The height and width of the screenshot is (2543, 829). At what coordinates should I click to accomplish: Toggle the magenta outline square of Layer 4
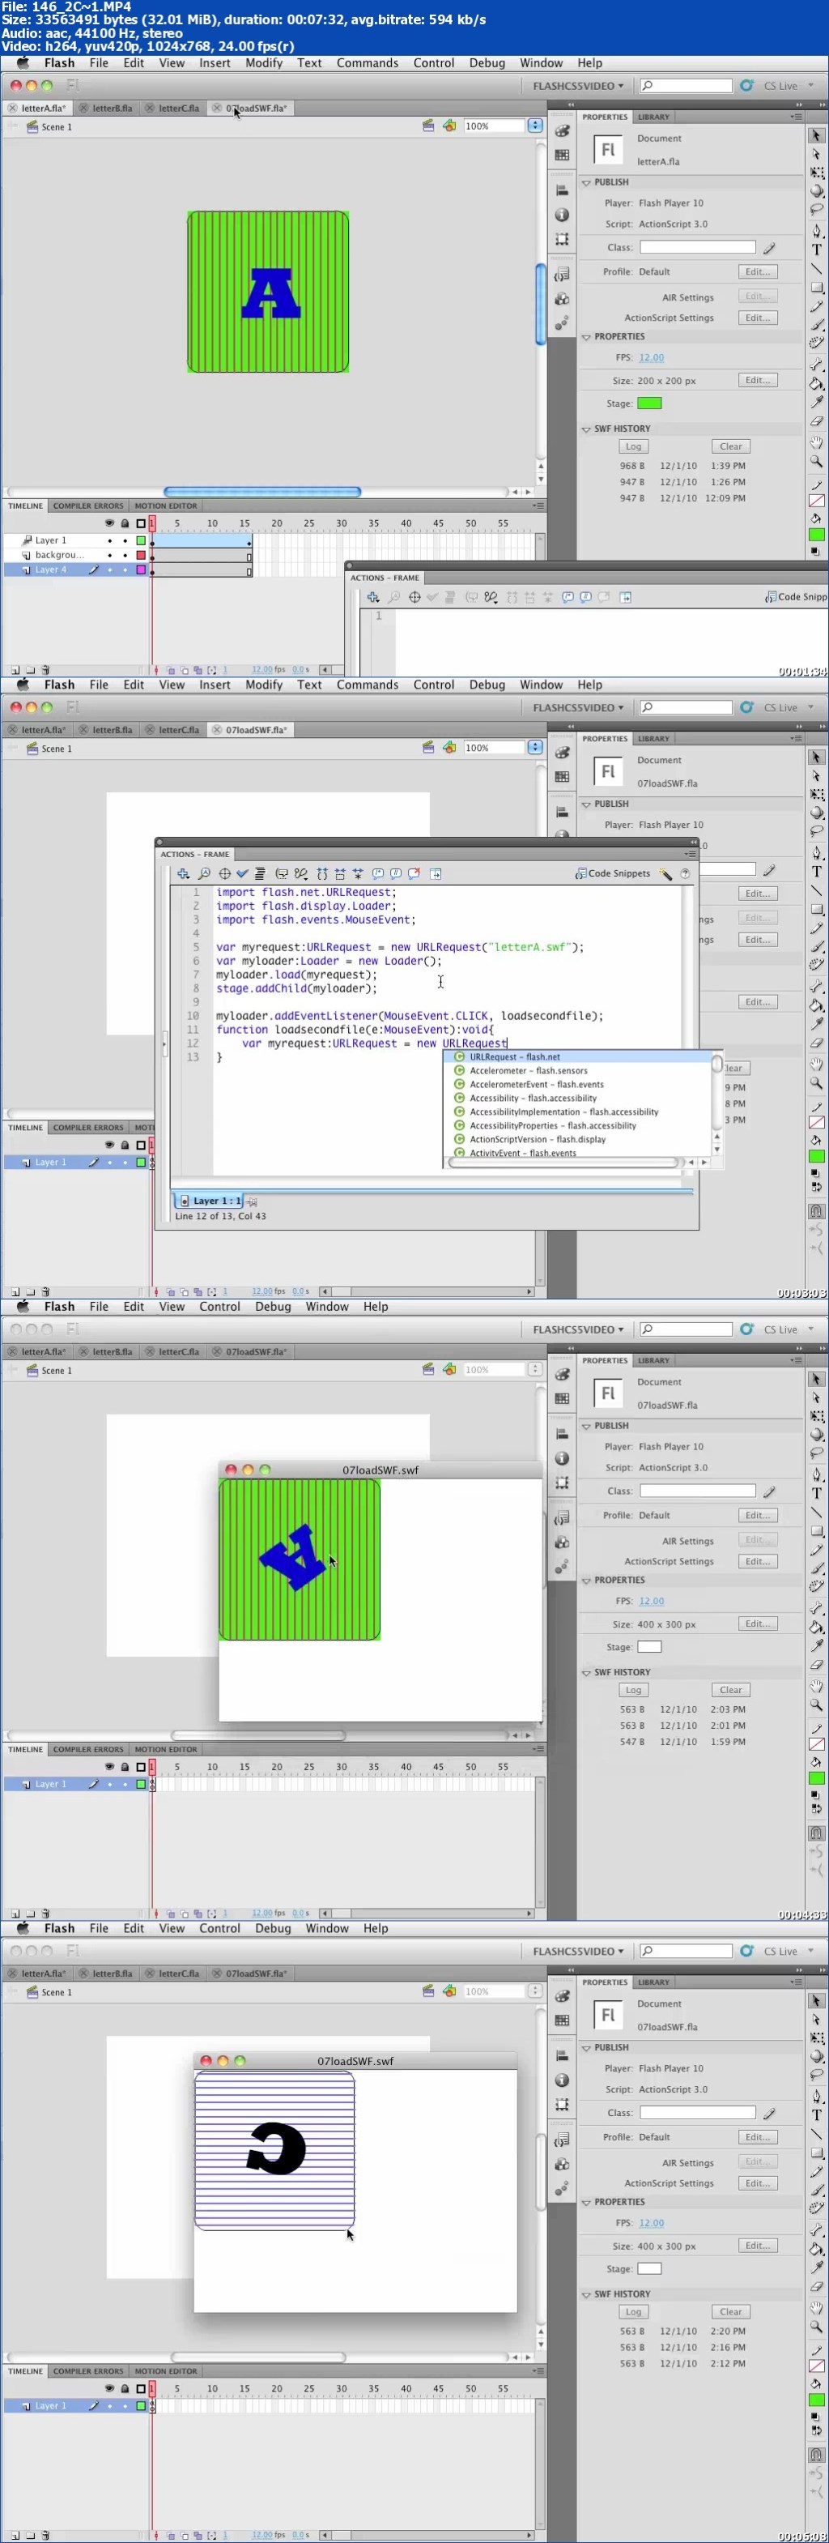tap(141, 570)
